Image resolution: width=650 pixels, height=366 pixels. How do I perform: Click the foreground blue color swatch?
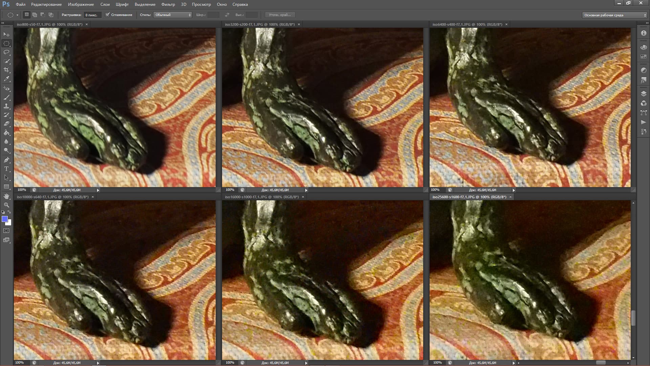pos(4,219)
